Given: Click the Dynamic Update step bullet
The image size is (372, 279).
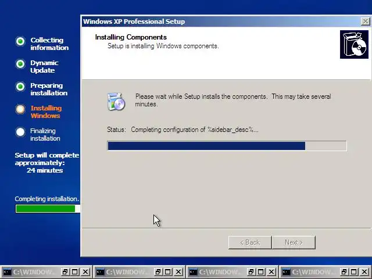Looking at the screenshot, I should tap(20, 64).
